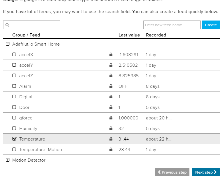Check the Humidity feed checkbox
Viewport: 224px width, 181px height.
pyautogui.click(x=14, y=128)
